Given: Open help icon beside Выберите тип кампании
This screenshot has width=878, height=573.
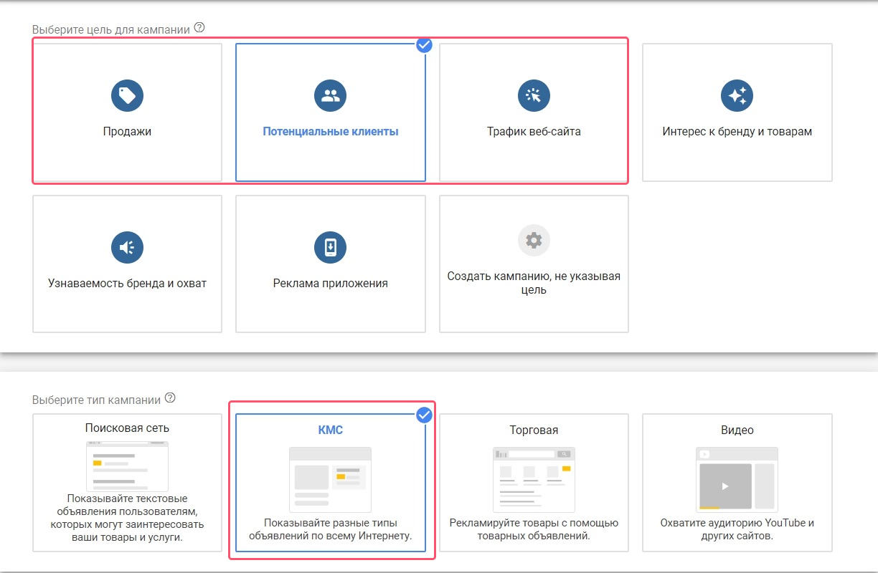Looking at the screenshot, I should [x=170, y=398].
